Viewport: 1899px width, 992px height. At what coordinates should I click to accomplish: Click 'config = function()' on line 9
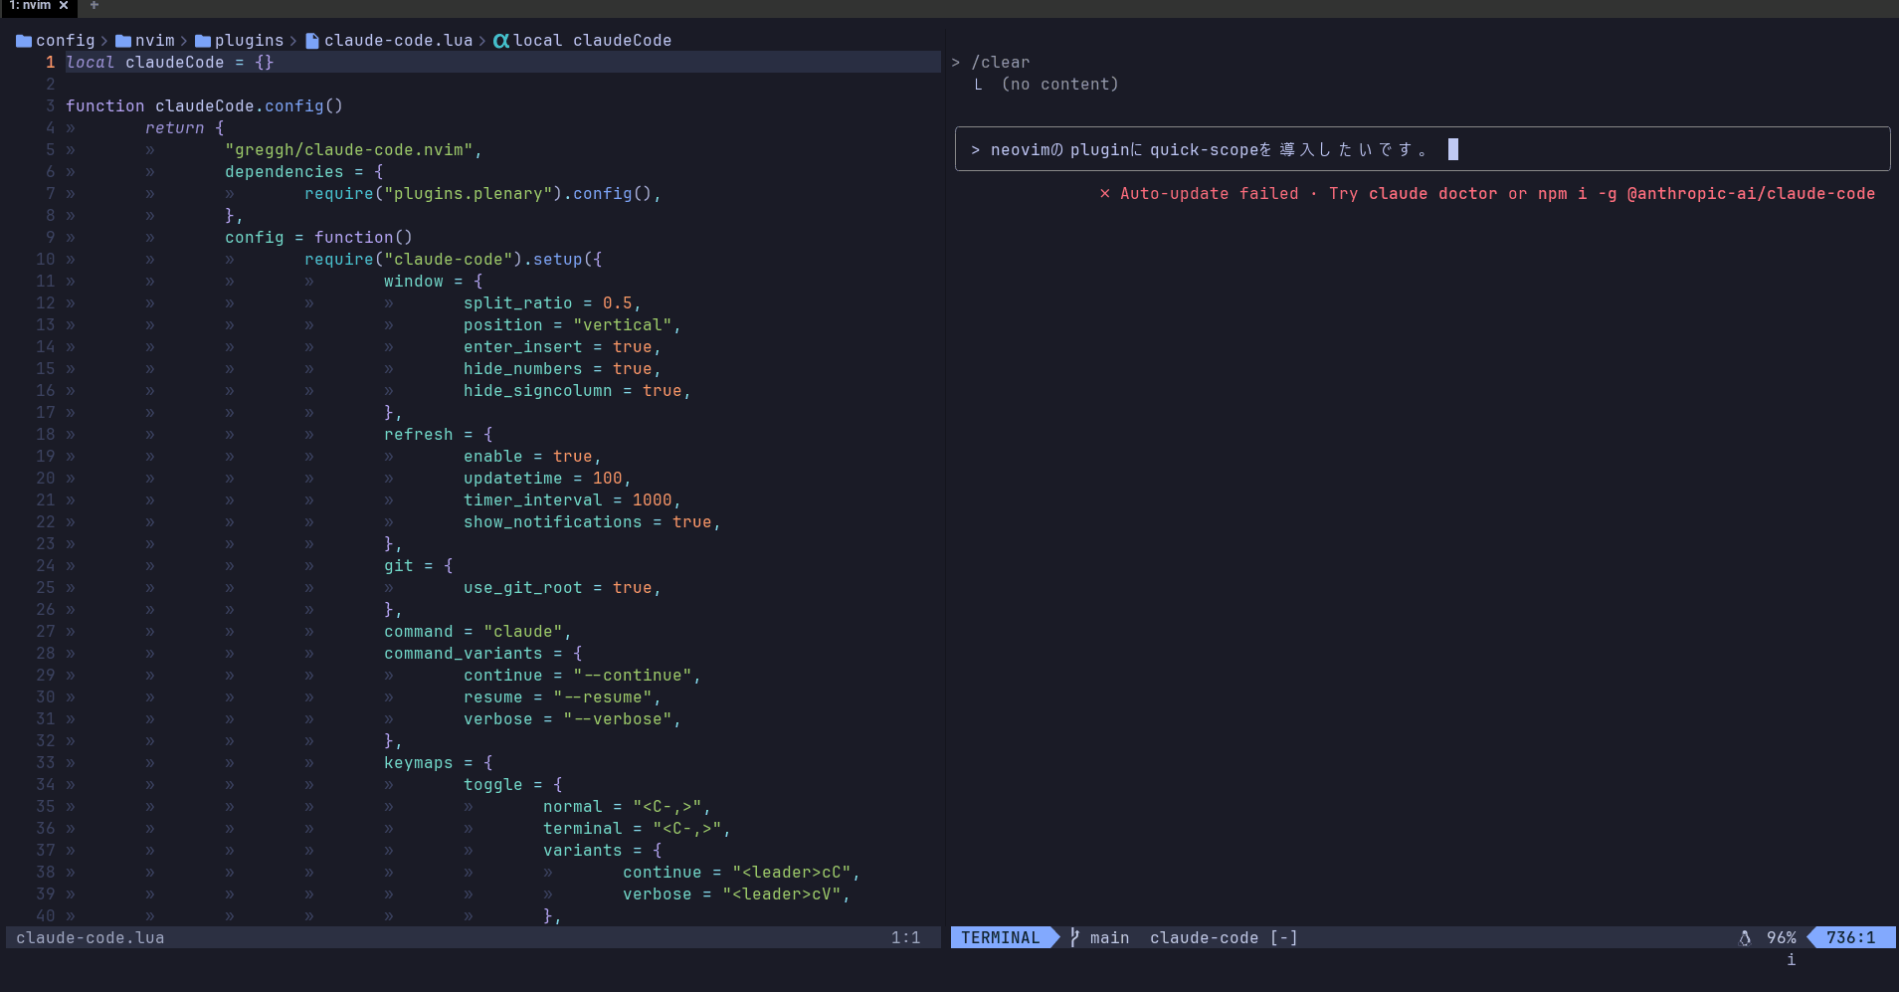click(319, 238)
